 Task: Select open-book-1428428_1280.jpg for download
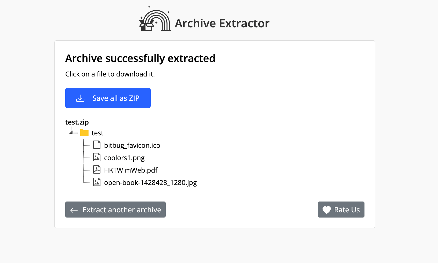tap(150, 182)
